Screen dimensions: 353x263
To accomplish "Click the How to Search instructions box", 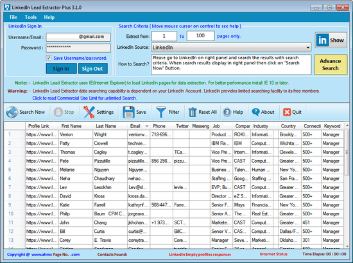I will tap(231, 64).
